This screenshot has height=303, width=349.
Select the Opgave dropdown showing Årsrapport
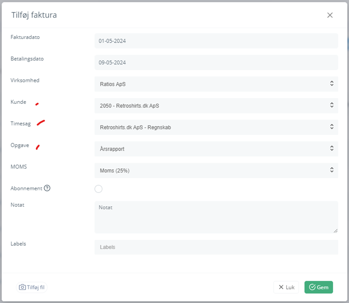pyautogui.click(x=216, y=149)
